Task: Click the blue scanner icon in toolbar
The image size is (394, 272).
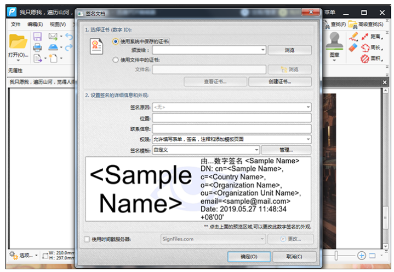Action: pos(53,48)
